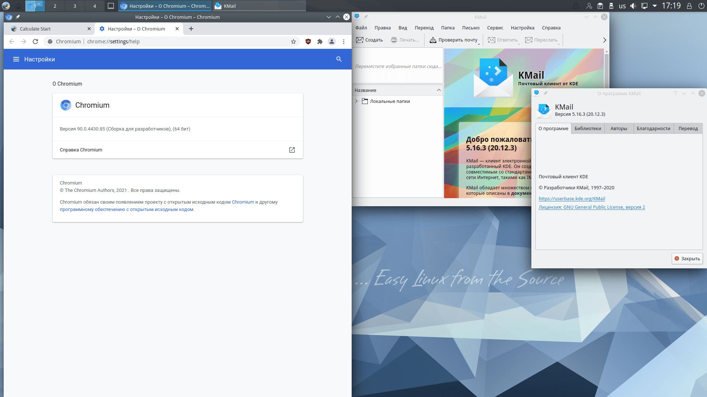This screenshot has height=397, width=707.
Task: Go forward in Chromium
Action: click(24, 42)
